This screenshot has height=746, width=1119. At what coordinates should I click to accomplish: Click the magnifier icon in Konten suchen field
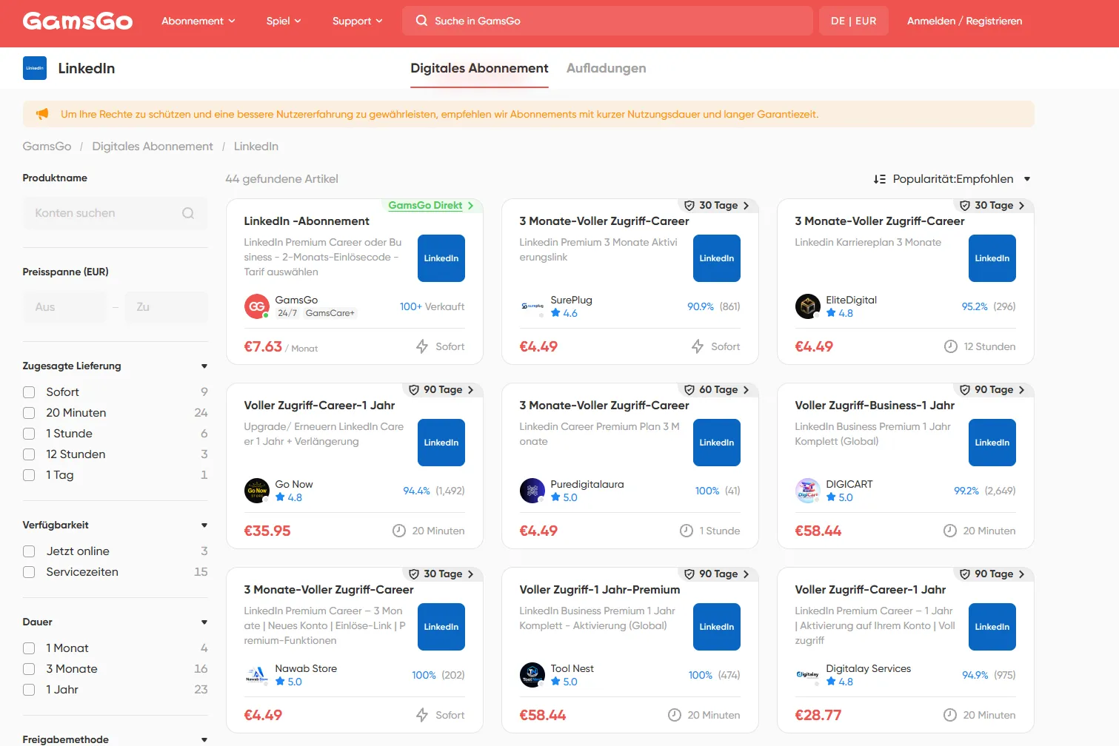click(x=188, y=213)
